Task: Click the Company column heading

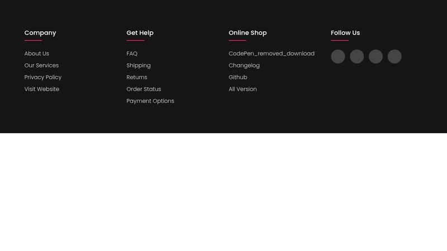Action: (40, 33)
